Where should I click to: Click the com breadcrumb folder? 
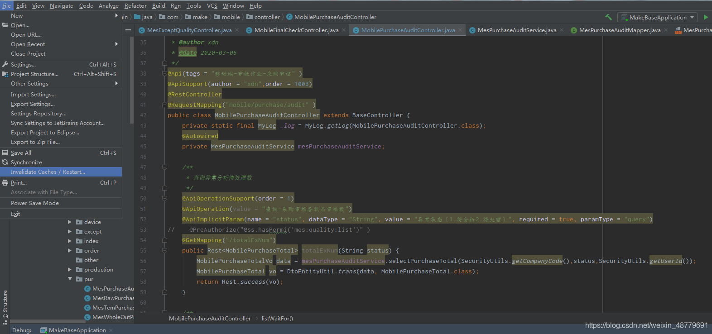tap(168, 17)
